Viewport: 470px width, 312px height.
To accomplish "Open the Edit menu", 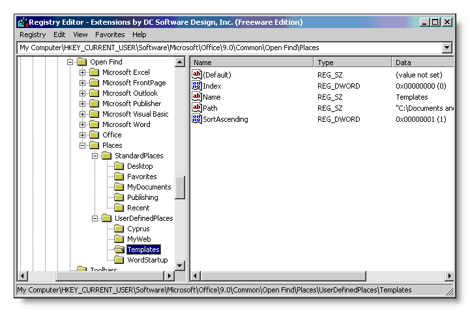I will (x=59, y=35).
